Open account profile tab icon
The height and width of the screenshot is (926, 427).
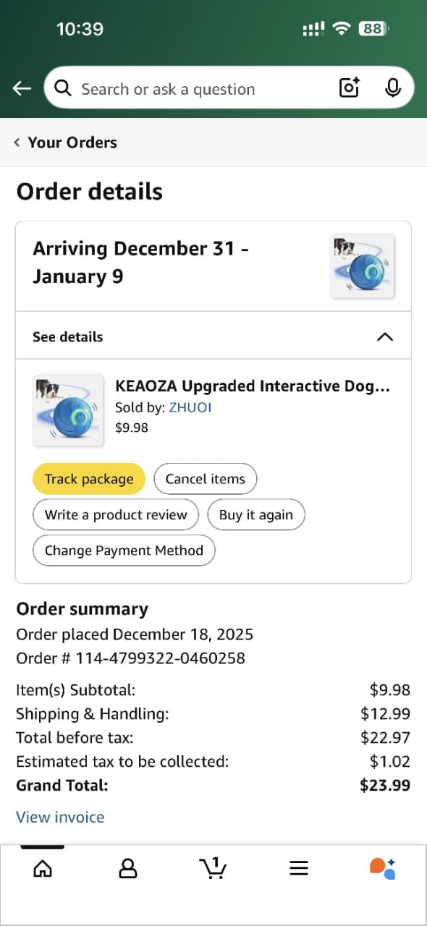click(127, 868)
